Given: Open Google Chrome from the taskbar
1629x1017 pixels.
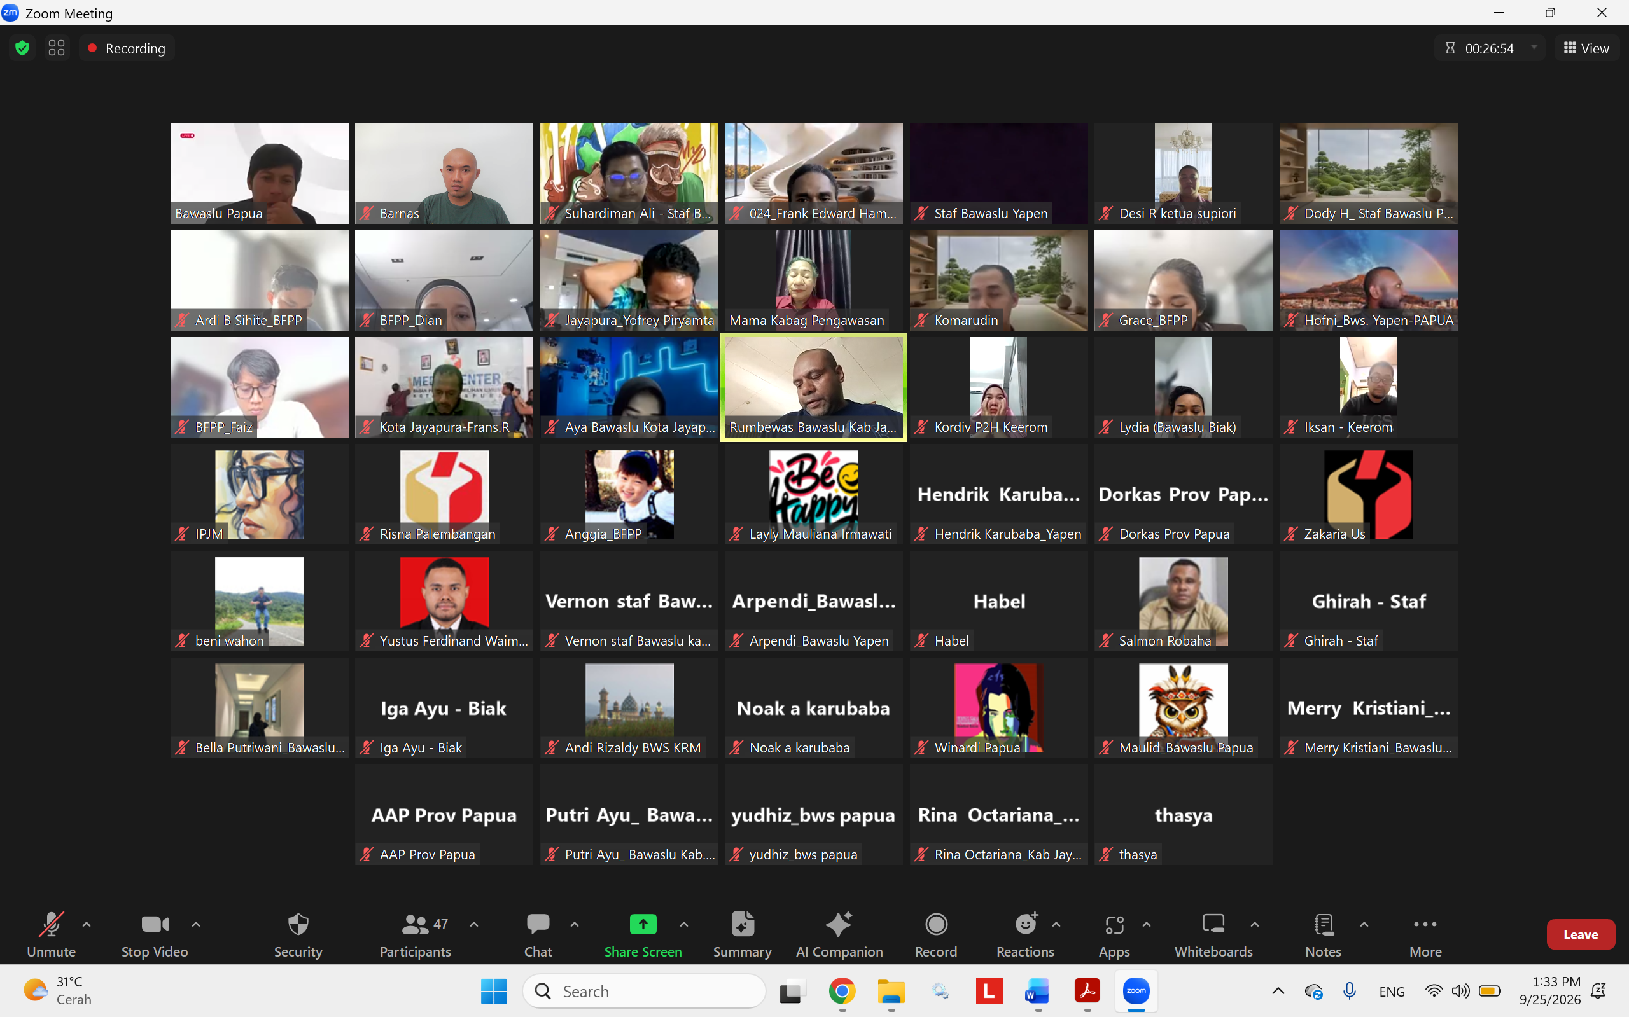Looking at the screenshot, I should (x=842, y=991).
